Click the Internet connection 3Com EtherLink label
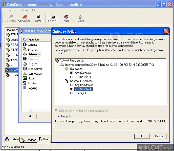Image resolution: width=174 pixels, height=151 pixels. [110, 65]
